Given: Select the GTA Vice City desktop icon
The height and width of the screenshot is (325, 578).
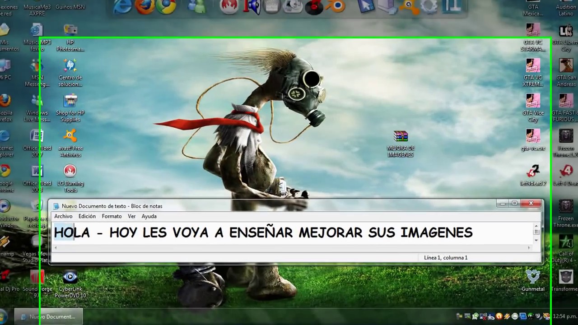Looking at the screenshot, I should pyautogui.click(x=533, y=108).
